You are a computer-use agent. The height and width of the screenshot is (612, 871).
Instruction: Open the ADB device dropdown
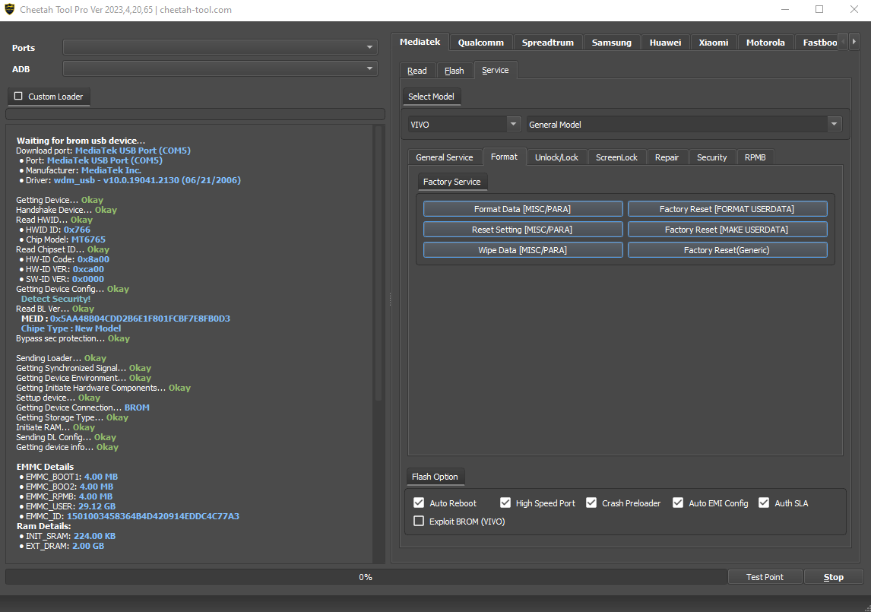click(220, 68)
